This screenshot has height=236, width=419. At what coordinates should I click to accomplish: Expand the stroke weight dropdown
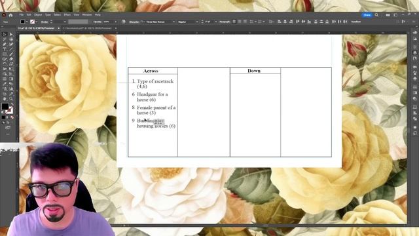(x=65, y=22)
